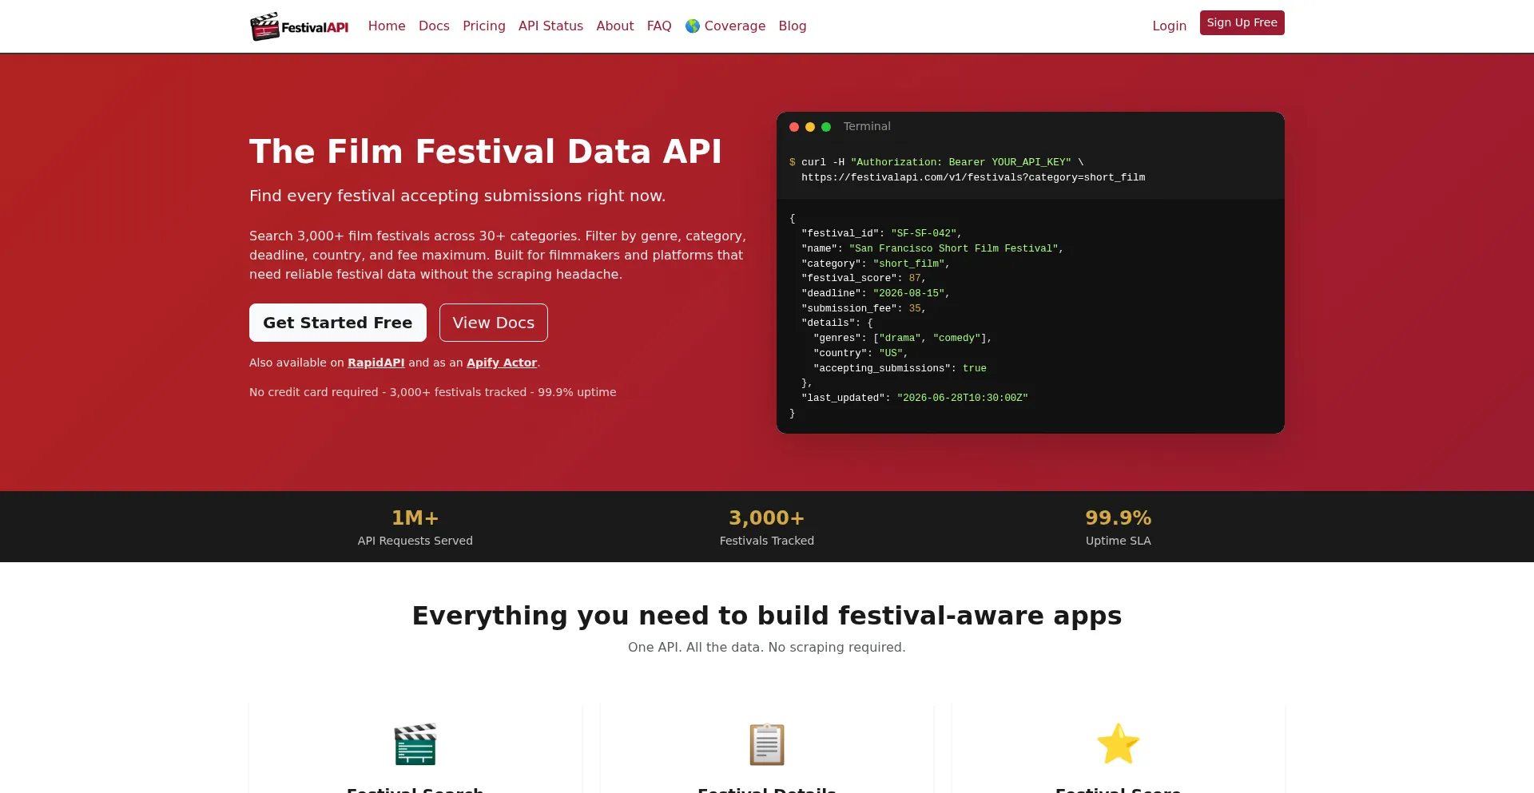Click the star Festival Score icon
The width and height of the screenshot is (1534, 793).
point(1119,744)
